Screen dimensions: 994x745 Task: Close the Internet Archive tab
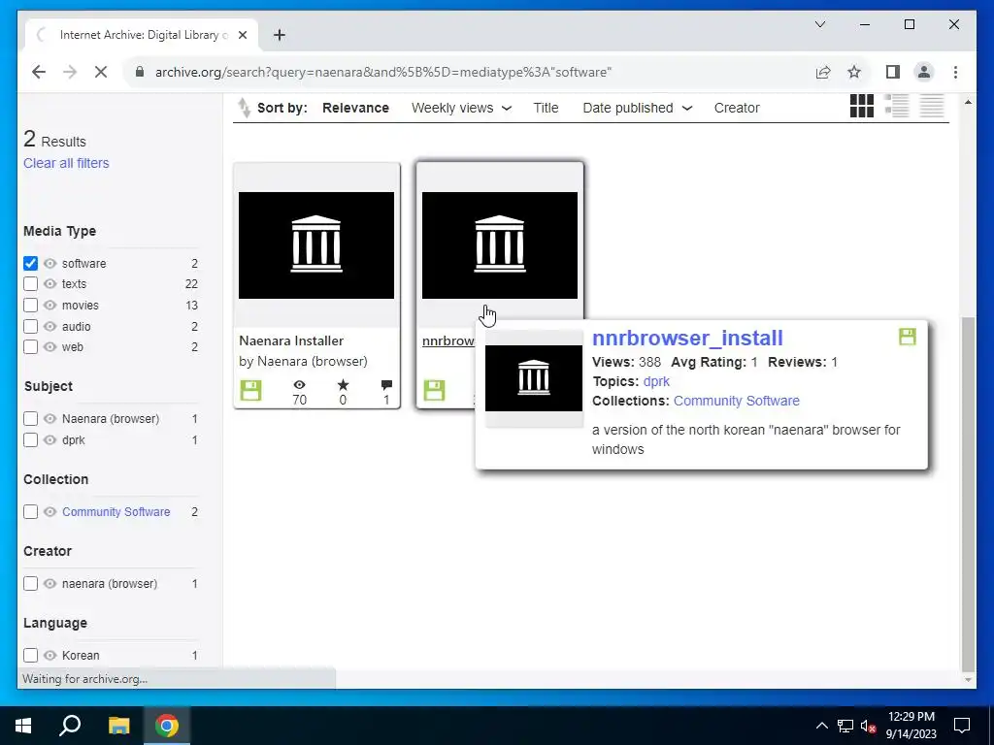pos(242,35)
